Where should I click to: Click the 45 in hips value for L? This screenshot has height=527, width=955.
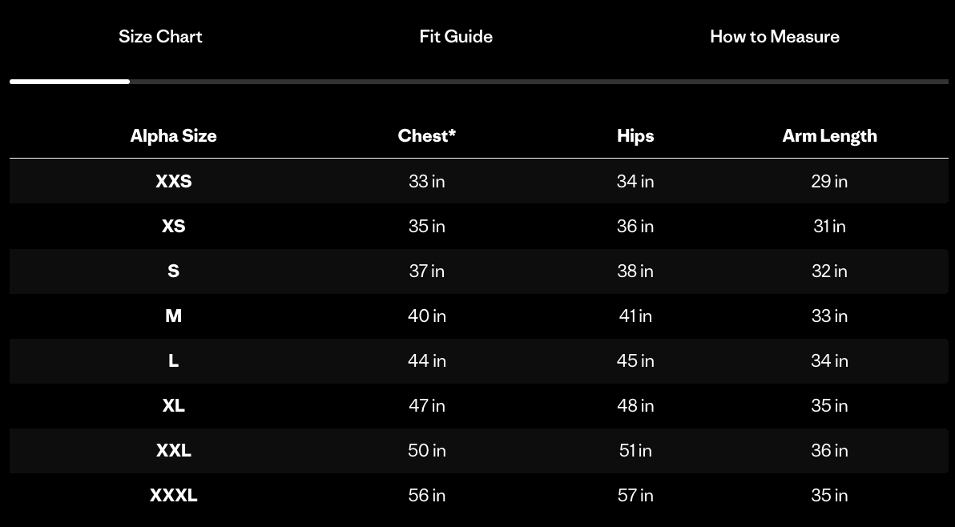[635, 360]
